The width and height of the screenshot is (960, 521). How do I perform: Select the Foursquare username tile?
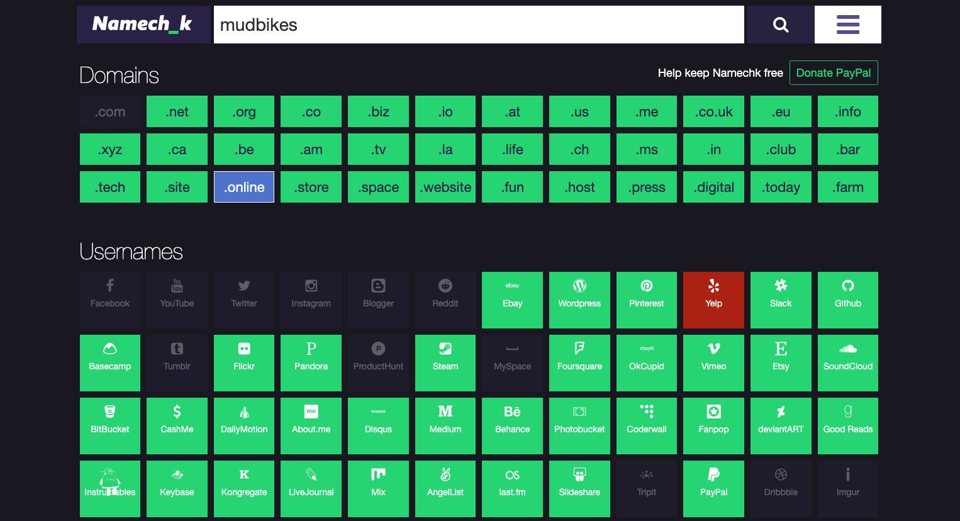(579, 363)
